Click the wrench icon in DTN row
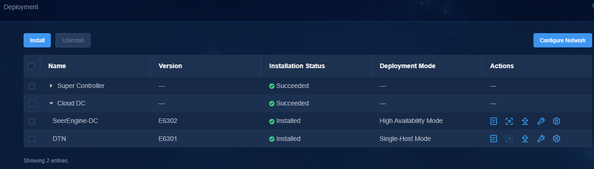 pyautogui.click(x=541, y=139)
